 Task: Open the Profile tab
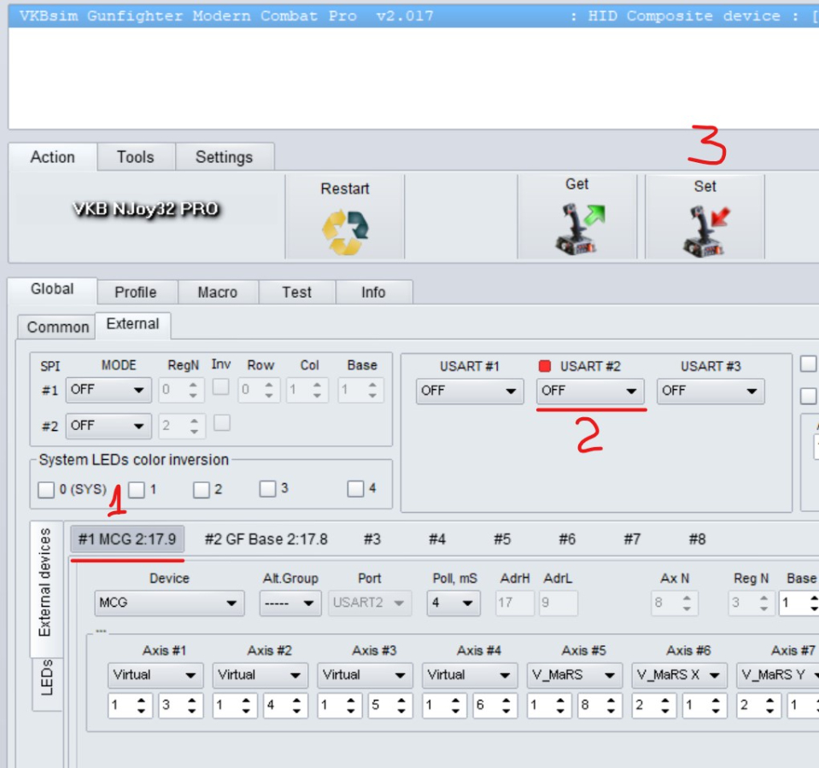coord(135,292)
